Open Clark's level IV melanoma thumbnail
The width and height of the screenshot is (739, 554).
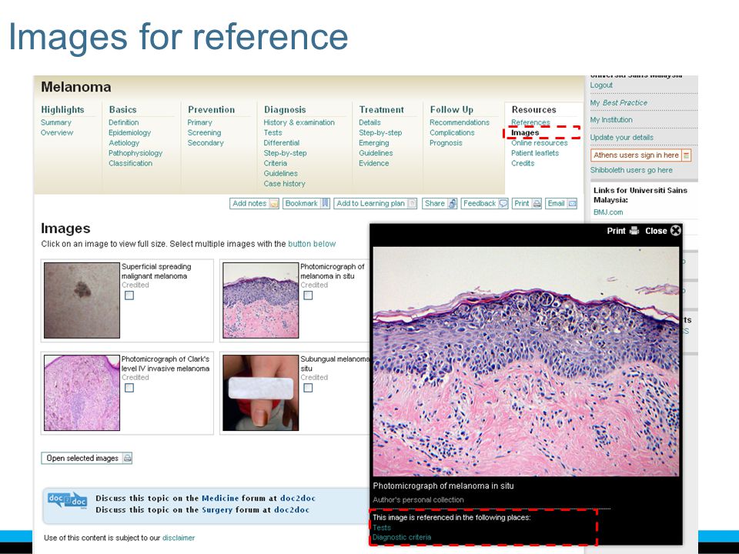tap(82, 393)
